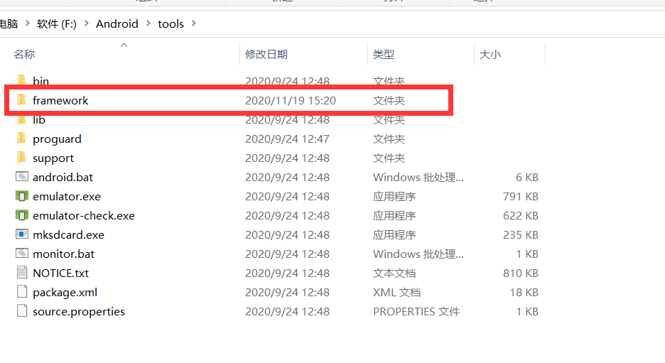665x363 pixels.
Task: Toggle the sort arrow above 名称
Action: click(124, 45)
